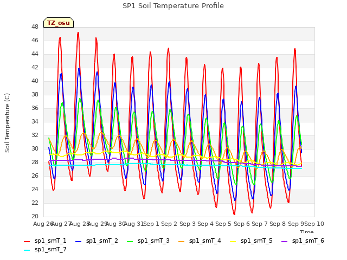Click the chart title SP1 Soil Temperature Profile
Screen dimensions: 347x260
(173, 6)
